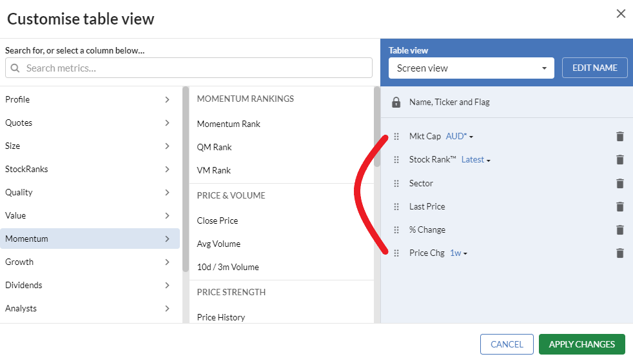Add the Momentum Rank metric

point(228,124)
